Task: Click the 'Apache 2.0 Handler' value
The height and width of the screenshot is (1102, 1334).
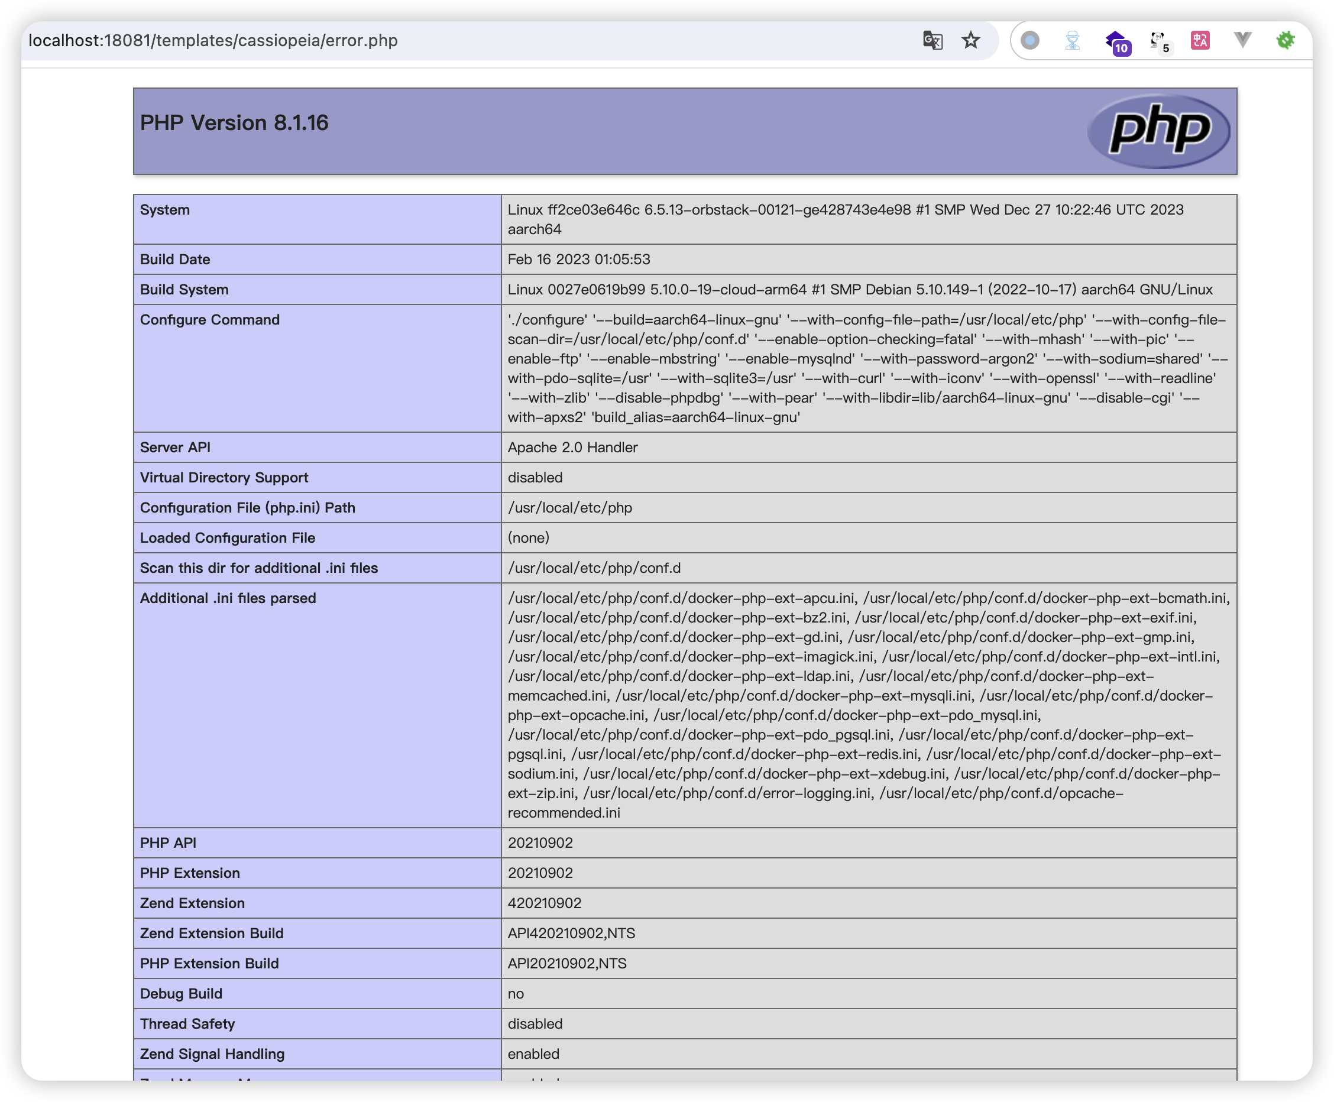Action: (x=572, y=447)
